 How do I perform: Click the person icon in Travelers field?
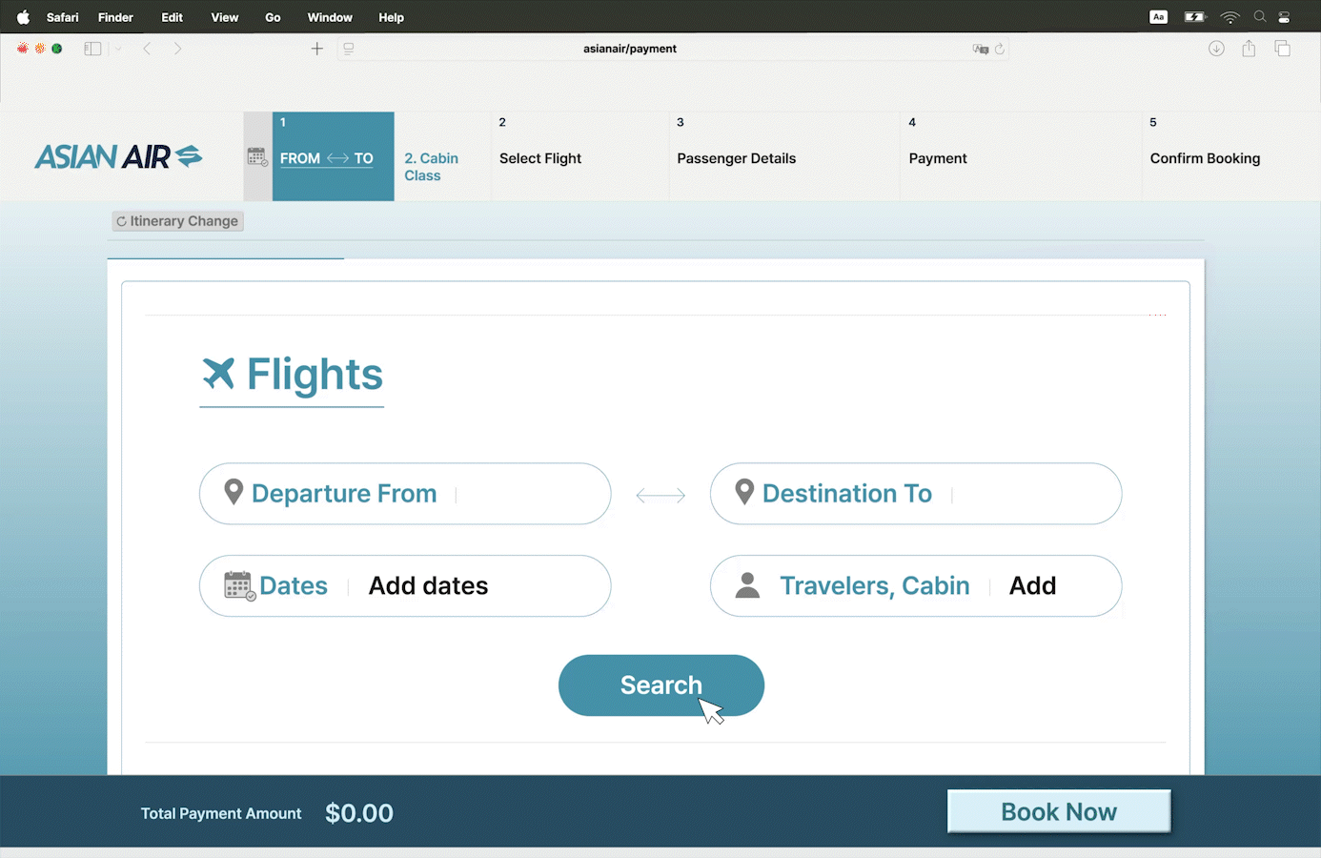[748, 585]
